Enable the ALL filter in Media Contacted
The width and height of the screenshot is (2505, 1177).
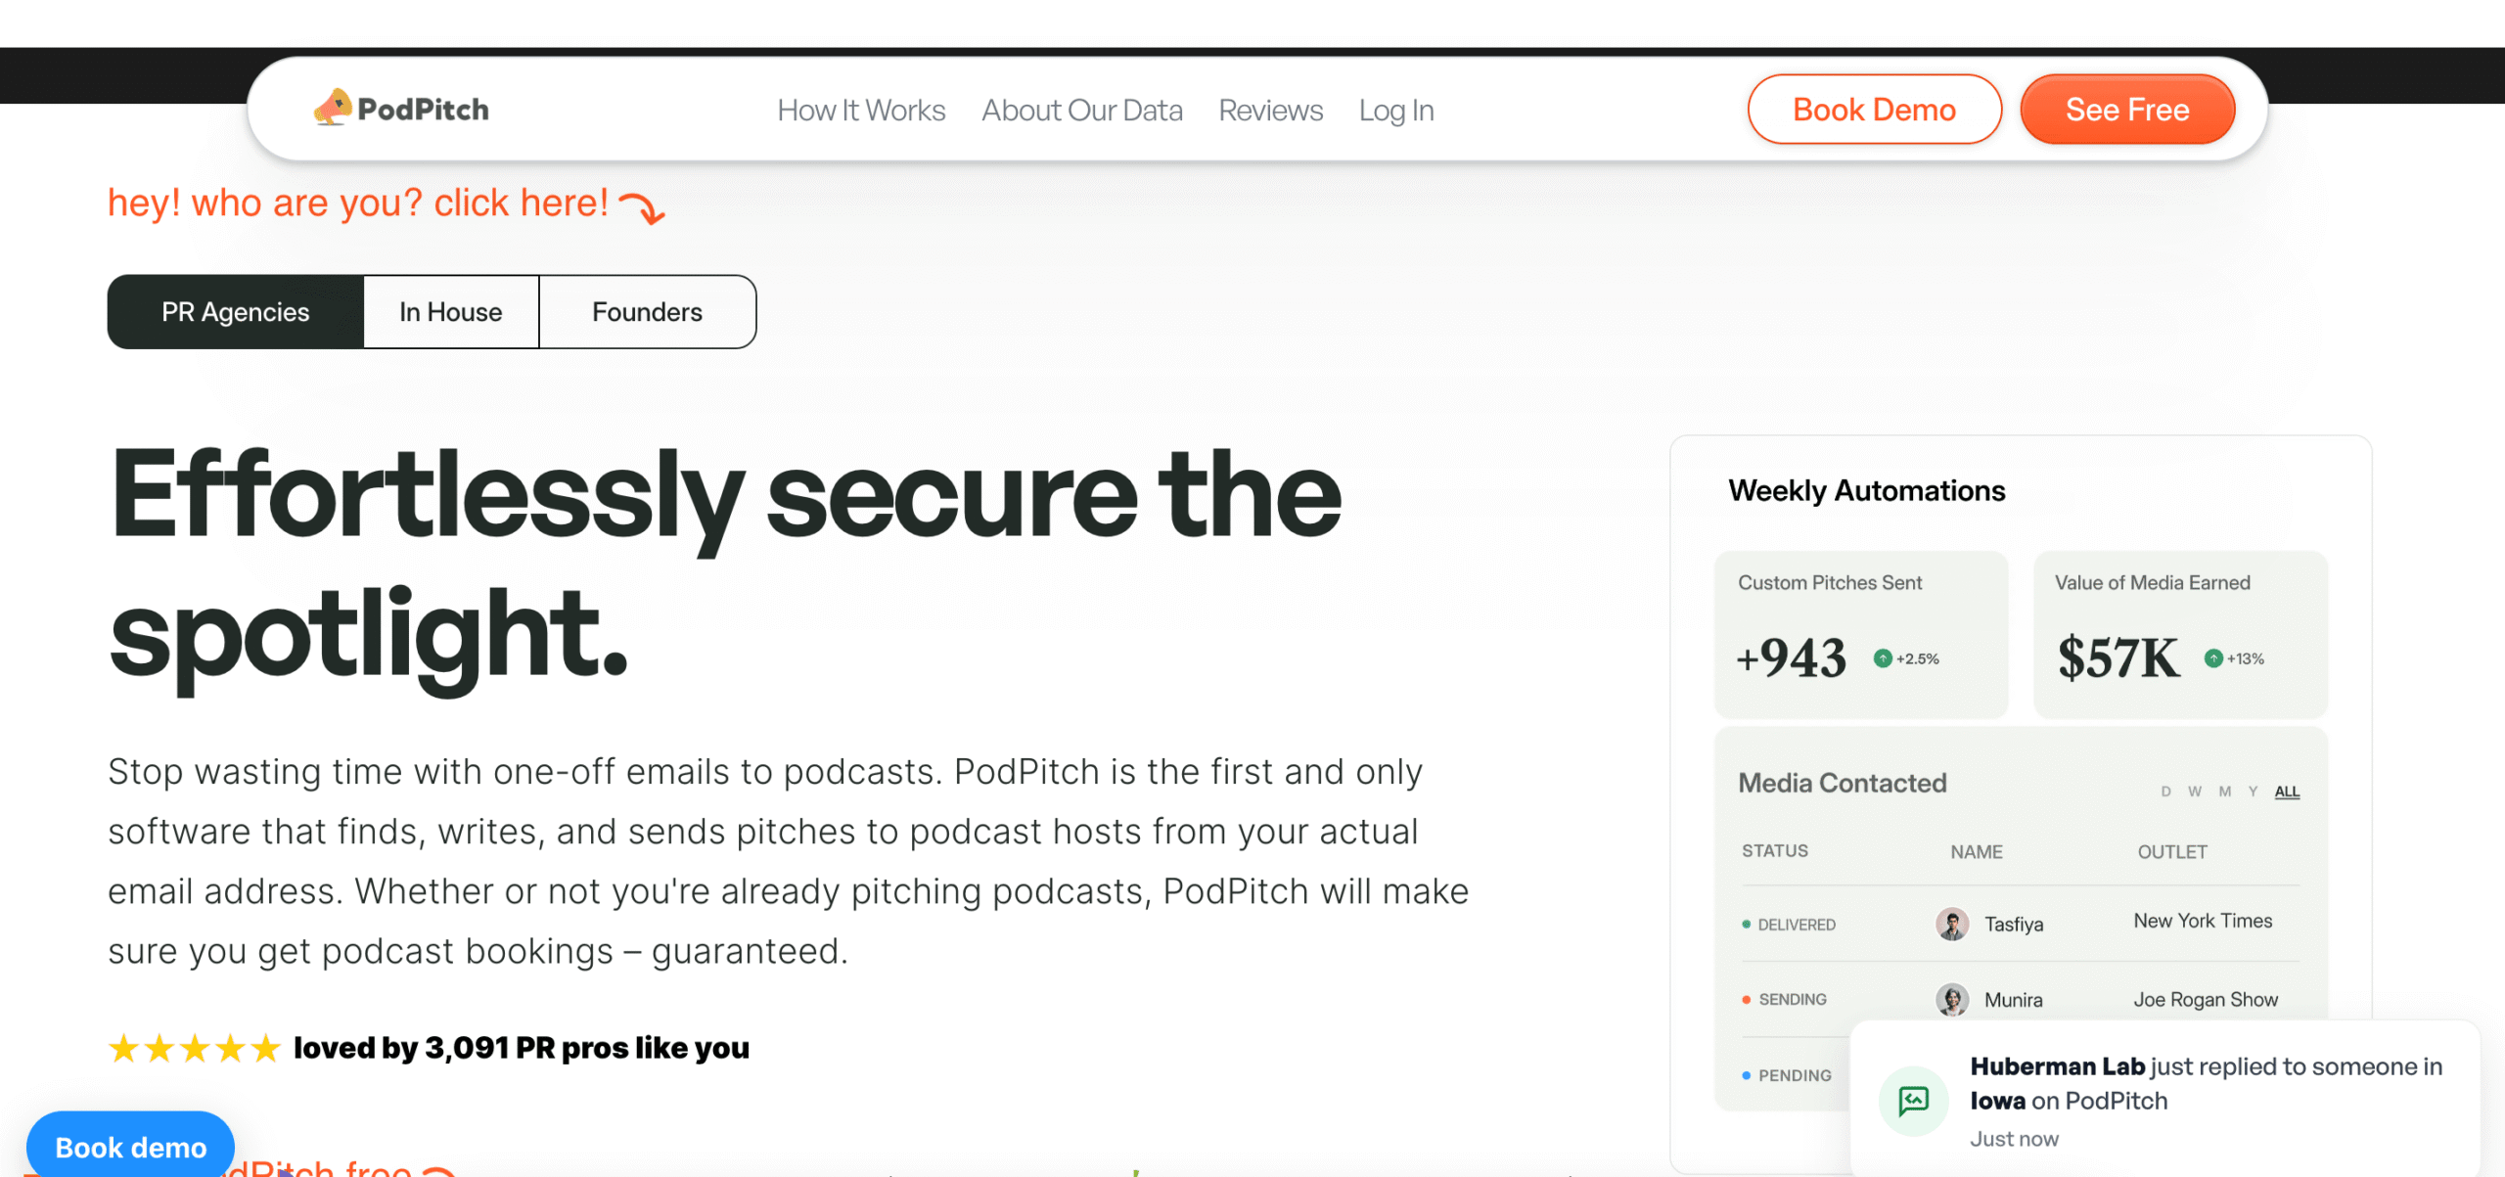coord(2288,792)
